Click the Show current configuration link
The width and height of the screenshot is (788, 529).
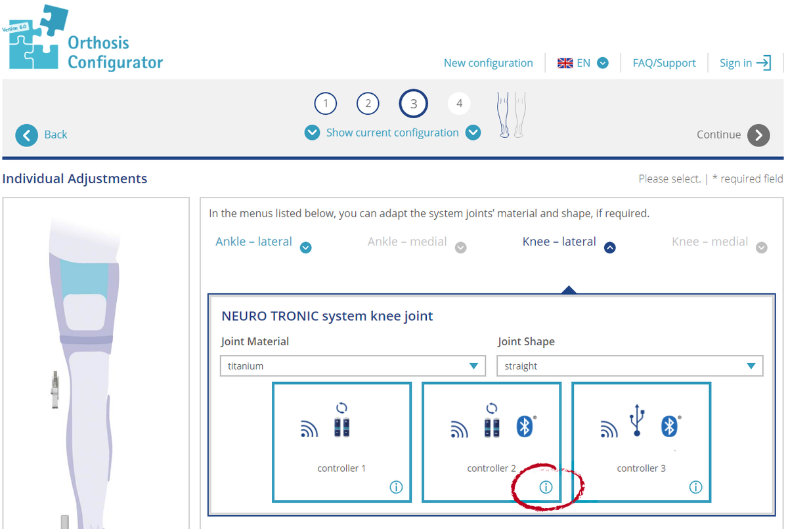coord(393,133)
